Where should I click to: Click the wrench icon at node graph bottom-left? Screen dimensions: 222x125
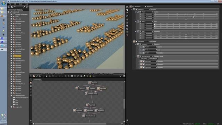31,120
